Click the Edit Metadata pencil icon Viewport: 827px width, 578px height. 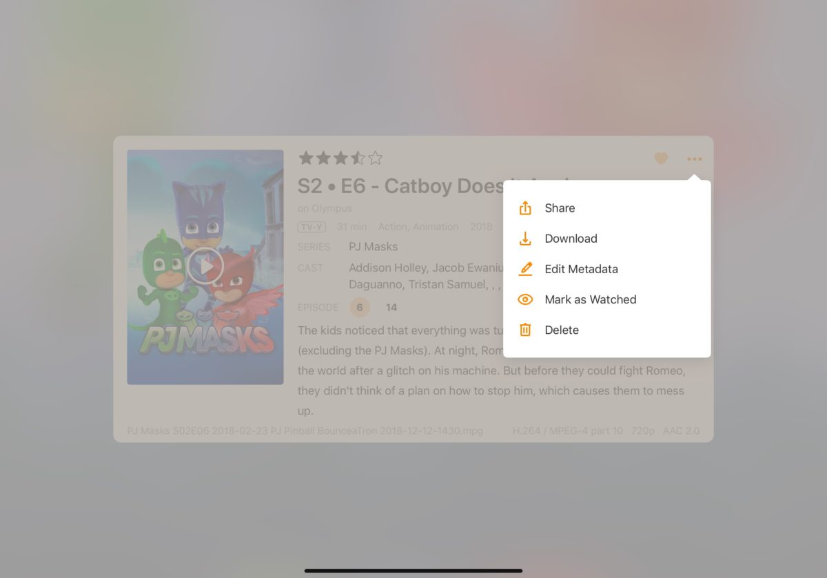pos(525,269)
